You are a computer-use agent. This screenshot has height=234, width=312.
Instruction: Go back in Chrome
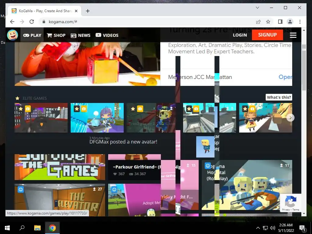click(x=12, y=22)
